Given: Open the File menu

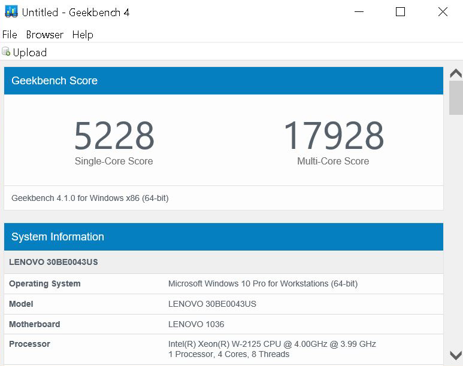Looking at the screenshot, I should coord(10,35).
